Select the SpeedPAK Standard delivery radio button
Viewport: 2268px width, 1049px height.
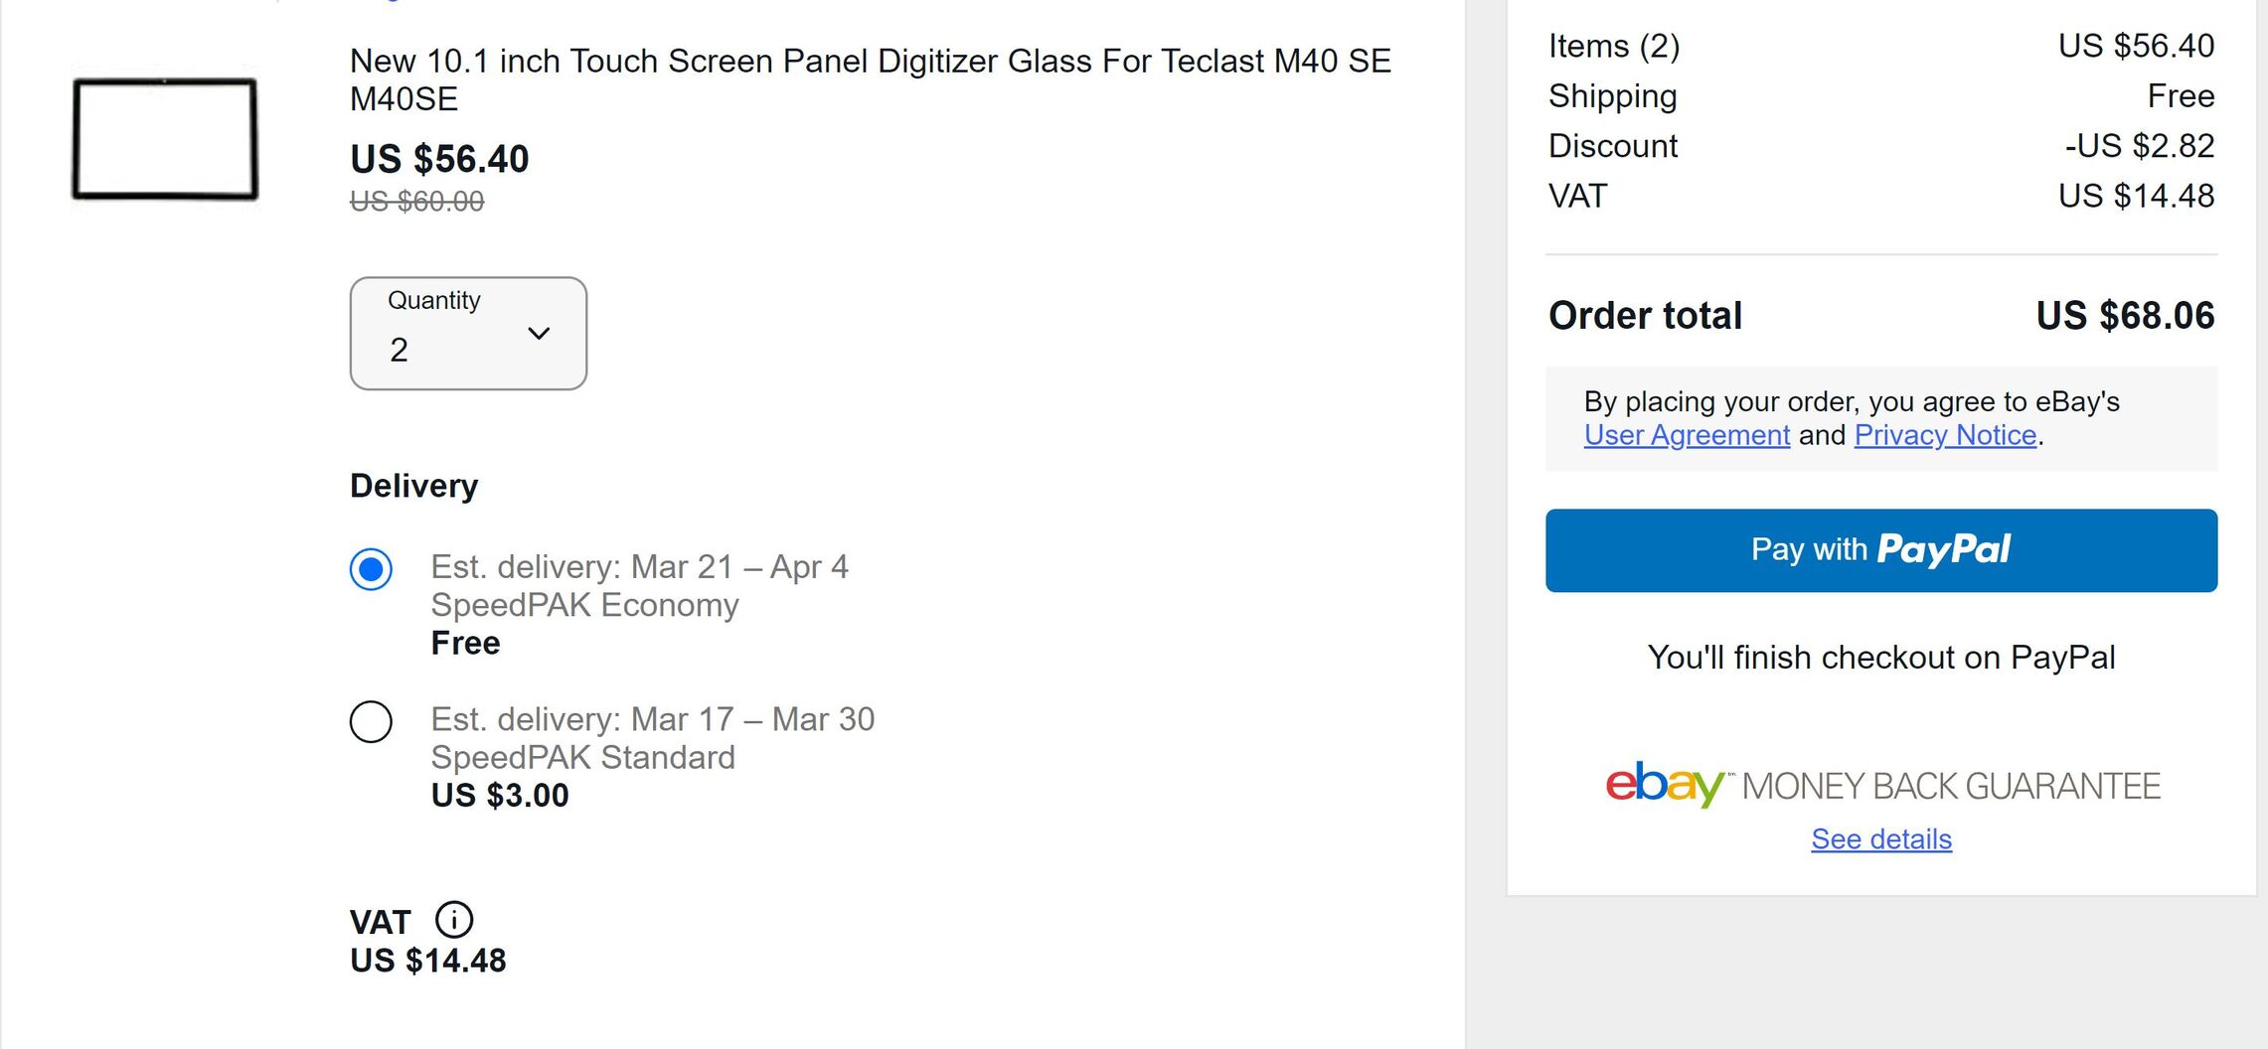(371, 721)
